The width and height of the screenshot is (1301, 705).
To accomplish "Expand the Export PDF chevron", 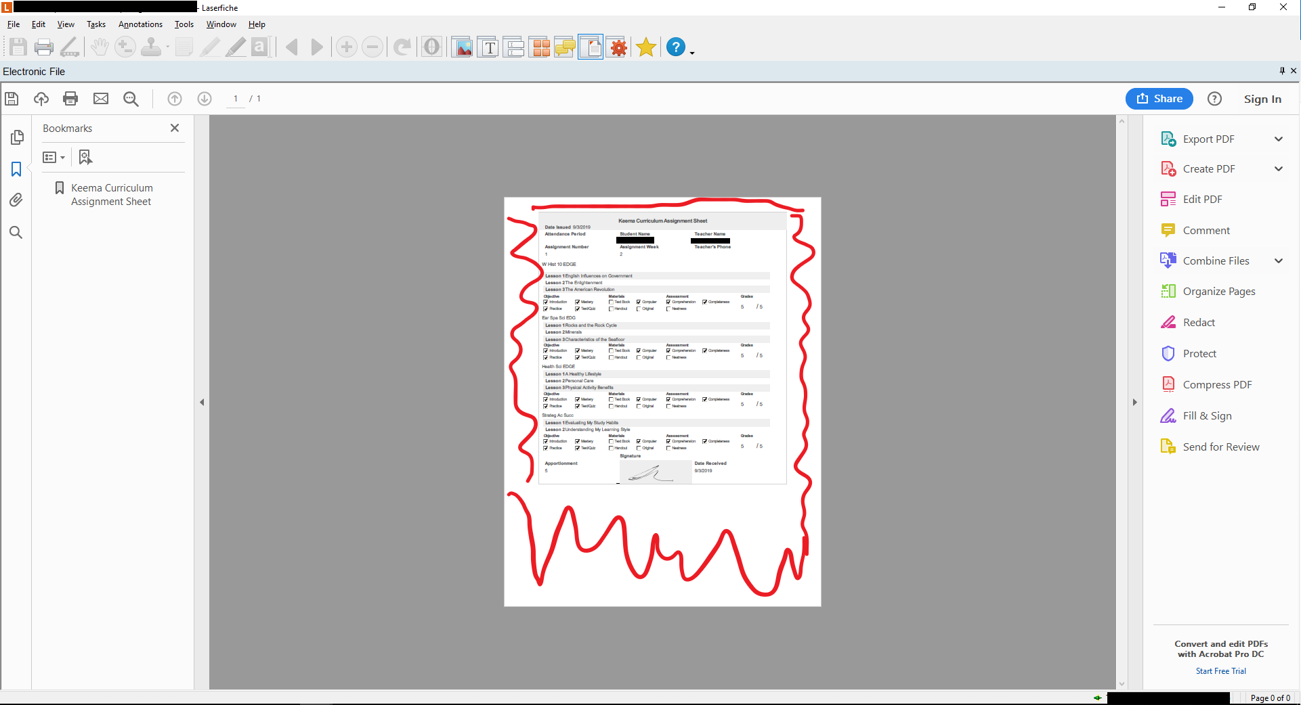I will pyautogui.click(x=1279, y=139).
